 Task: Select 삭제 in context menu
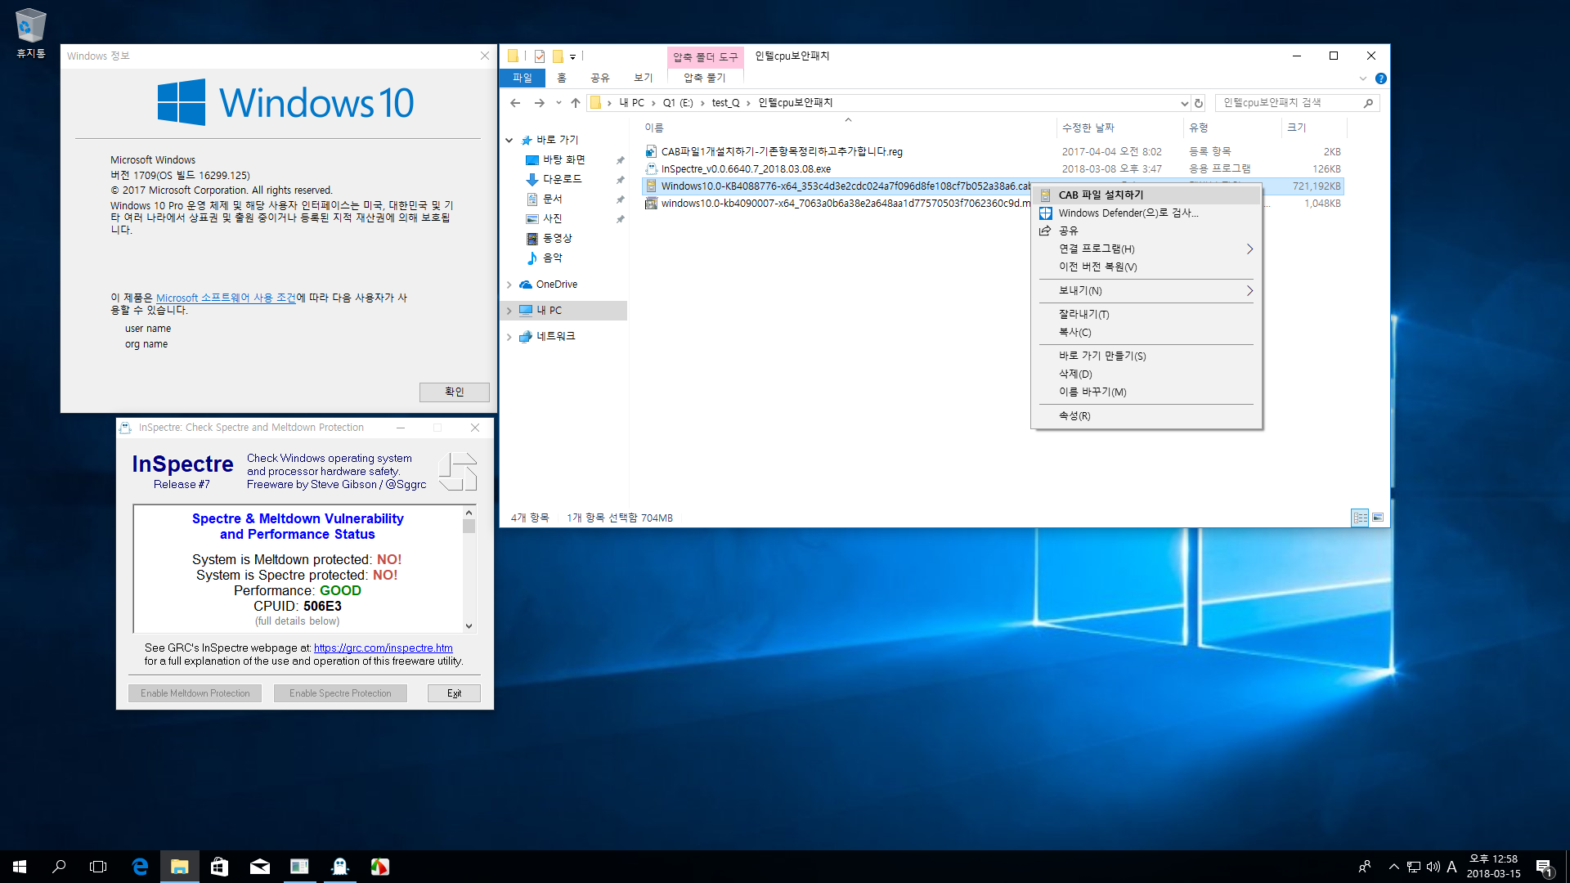click(x=1146, y=374)
